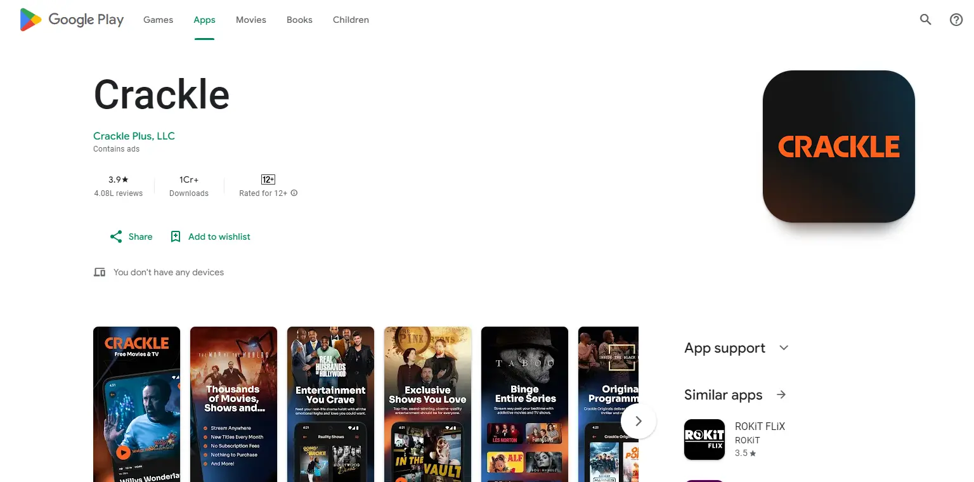Click the Downloads label
Screen dimensions: 974x482
(x=189, y=193)
